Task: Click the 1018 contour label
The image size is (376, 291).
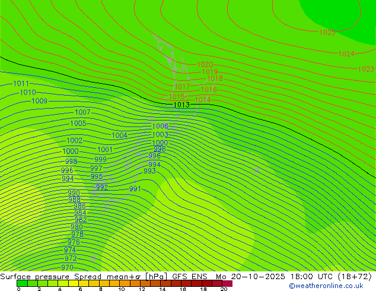Action: click(215, 78)
